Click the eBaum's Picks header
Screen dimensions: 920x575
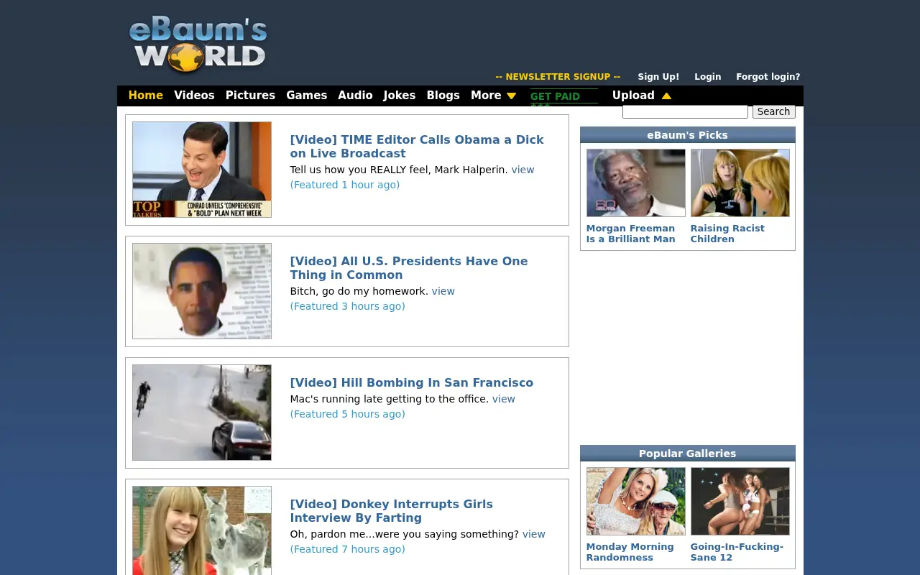(x=688, y=135)
